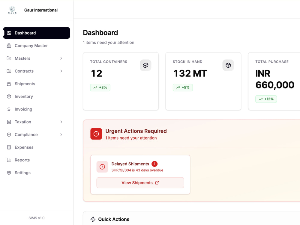This screenshot has height=225, width=300.
Task: Click the Delayed Shipments count badge
Action: (154, 164)
